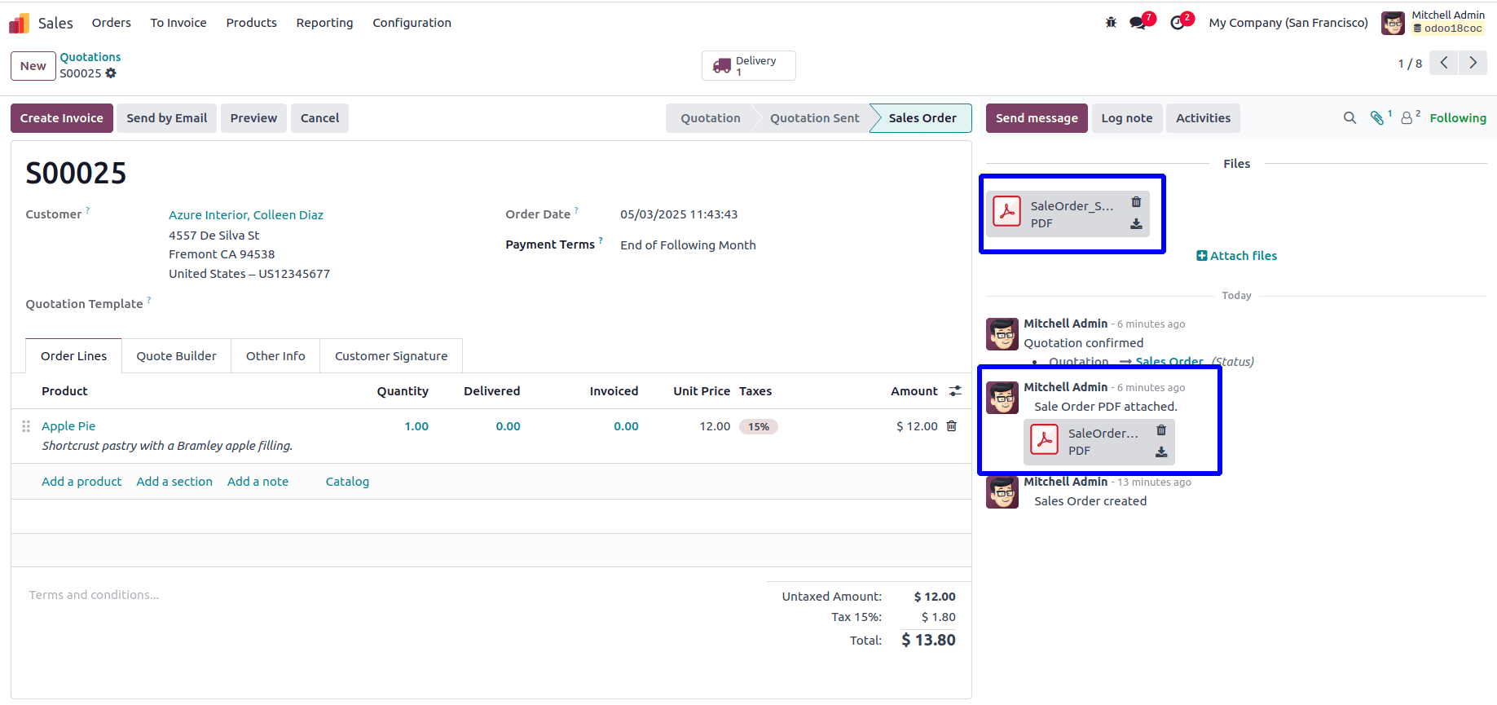Delete the PDF attached in message
Image resolution: width=1497 pixels, height=705 pixels.
(x=1161, y=430)
